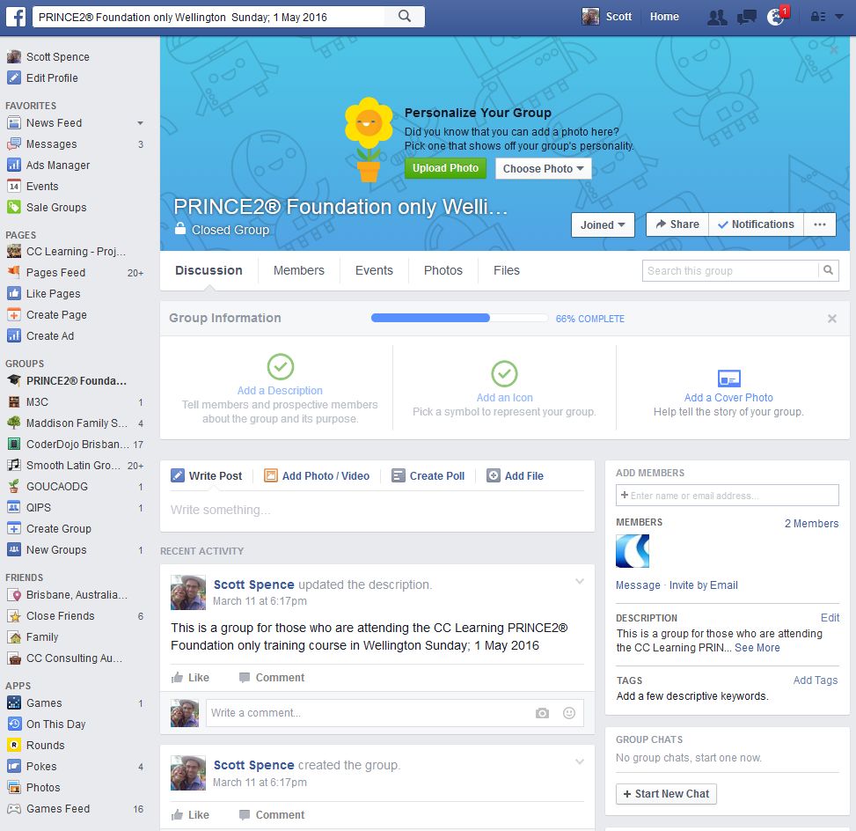Click the Share button
Image resolution: width=856 pixels, height=831 pixels.
[x=677, y=224]
